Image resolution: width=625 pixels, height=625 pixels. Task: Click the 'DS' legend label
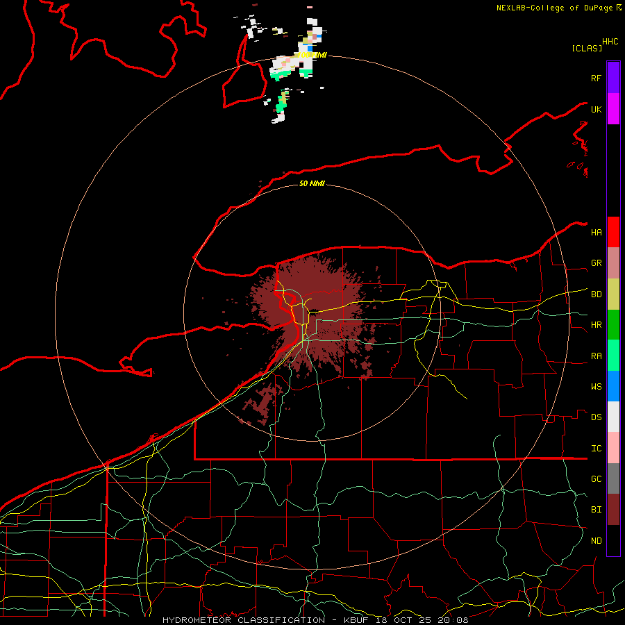tap(596, 417)
